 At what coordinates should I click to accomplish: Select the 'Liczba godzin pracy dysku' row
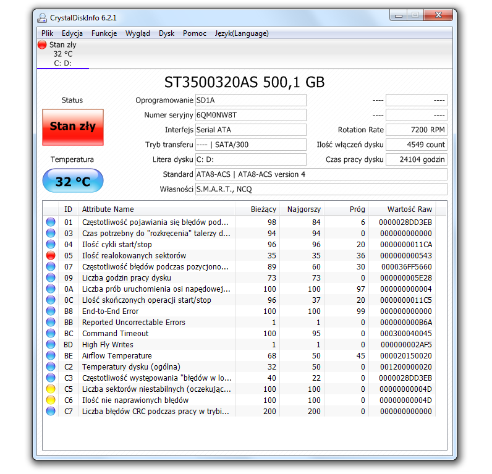point(240,278)
